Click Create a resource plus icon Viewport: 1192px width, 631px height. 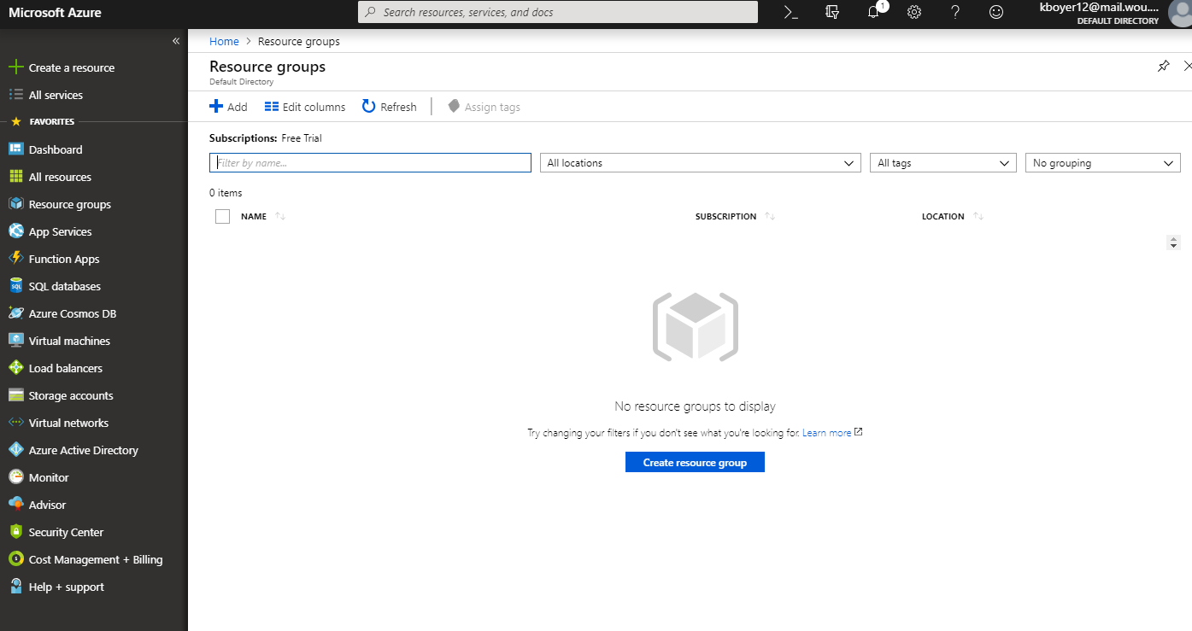[x=15, y=67]
